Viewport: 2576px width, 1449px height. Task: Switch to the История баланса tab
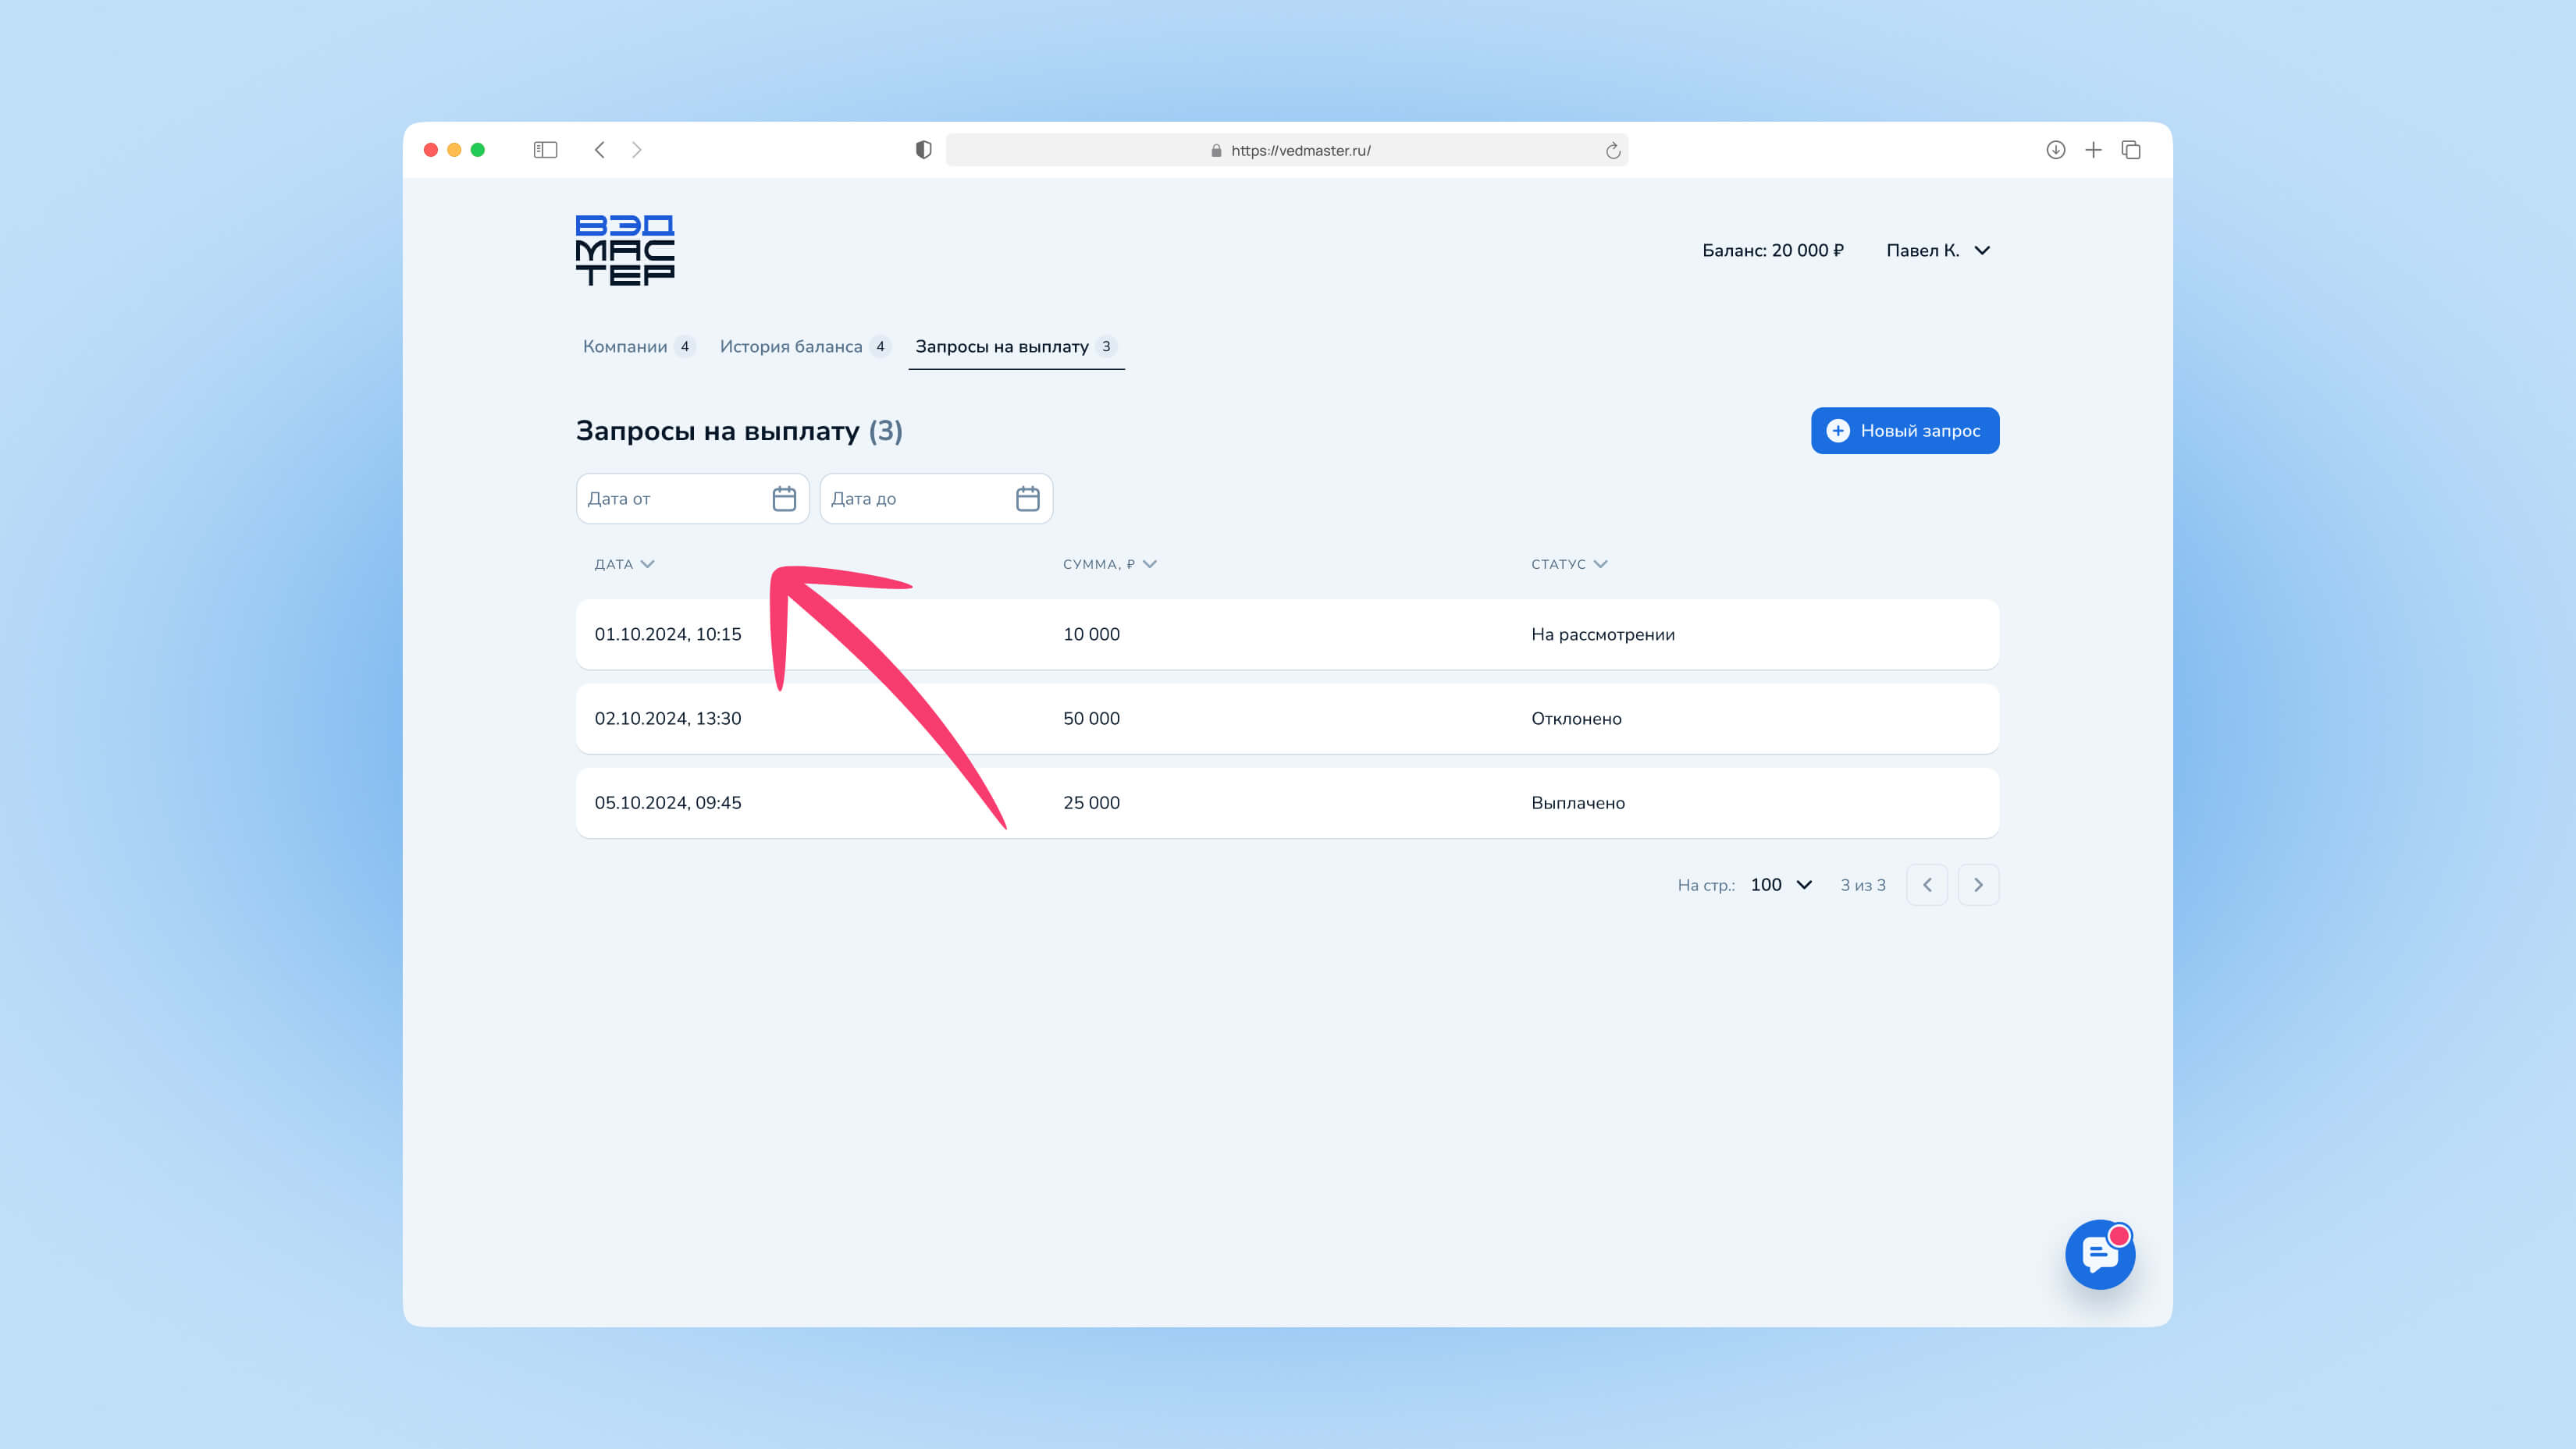(x=791, y=346)
